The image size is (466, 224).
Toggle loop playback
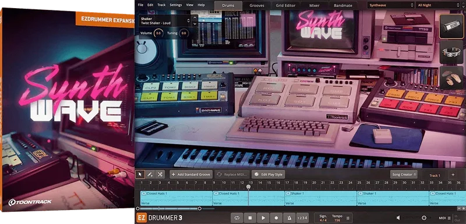pyautogui.click(x=237, y=218)
